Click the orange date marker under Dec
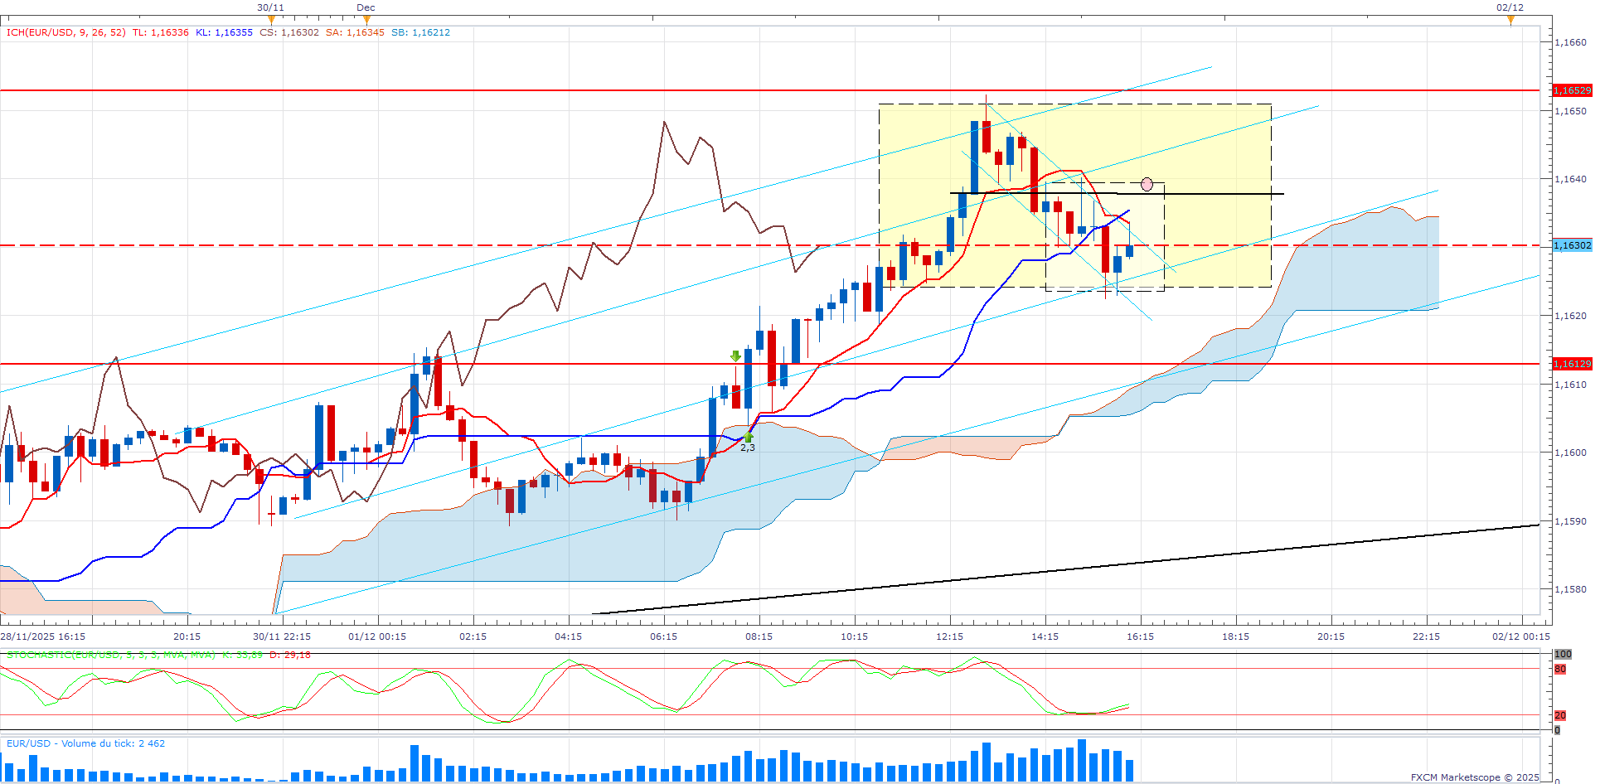The width and height of the screenshot is (1600, 784). 366,20
